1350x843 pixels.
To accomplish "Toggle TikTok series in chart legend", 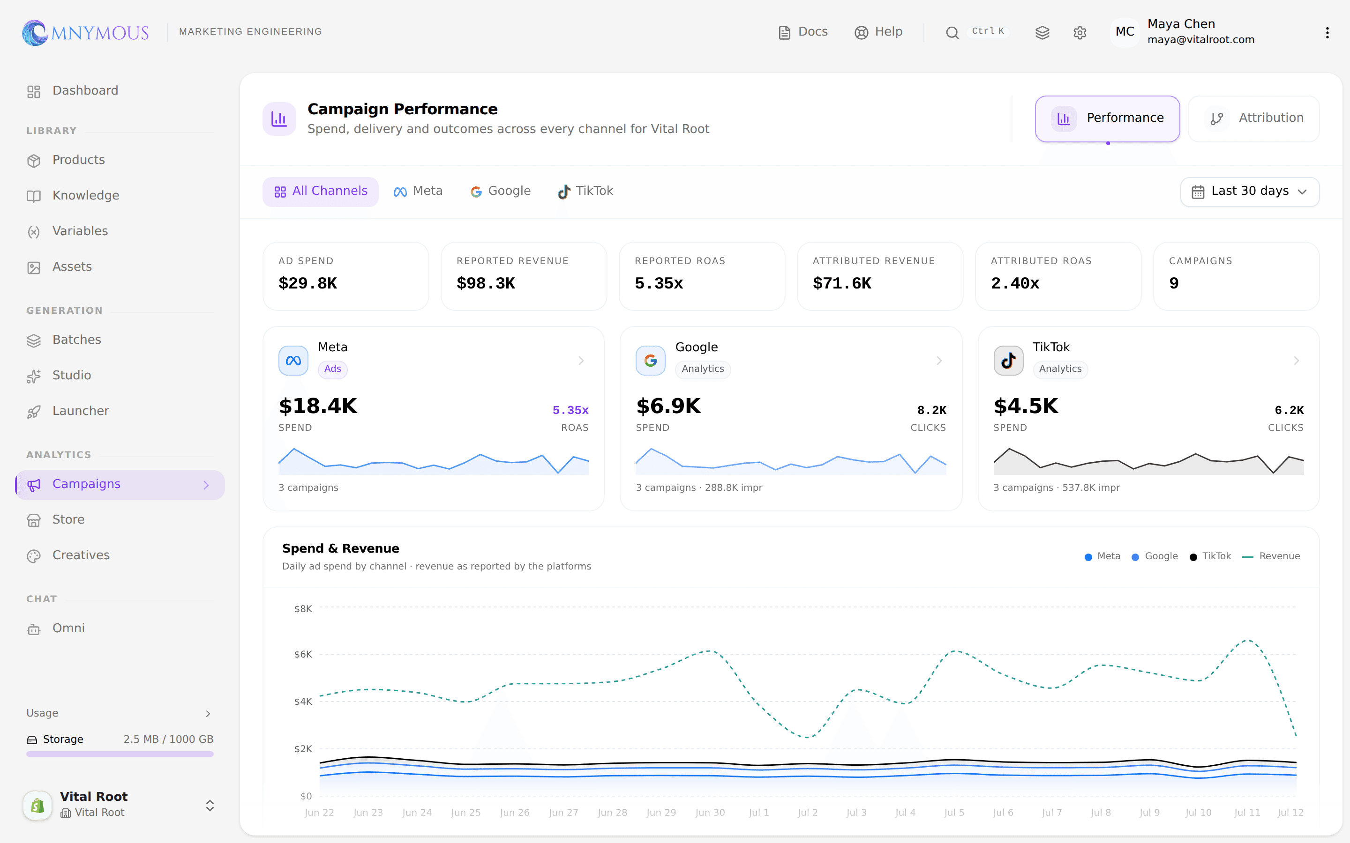I will [1210, 556].
